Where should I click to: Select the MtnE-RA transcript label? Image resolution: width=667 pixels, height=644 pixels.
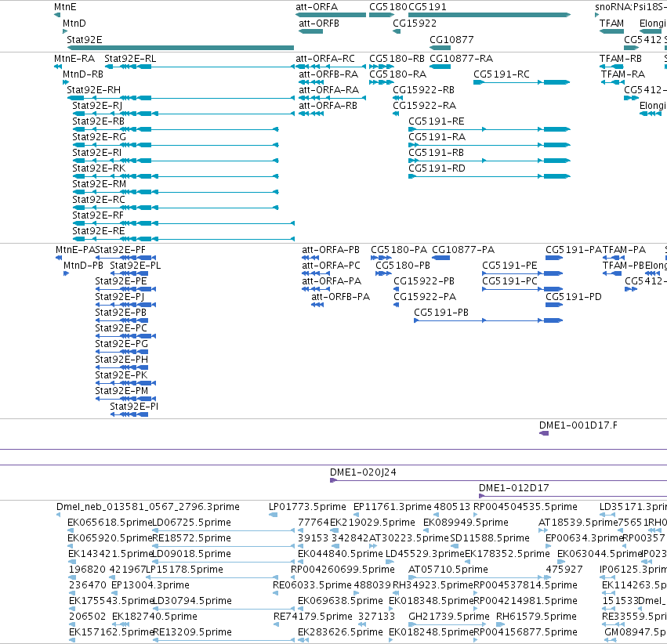tap(74, 58)
